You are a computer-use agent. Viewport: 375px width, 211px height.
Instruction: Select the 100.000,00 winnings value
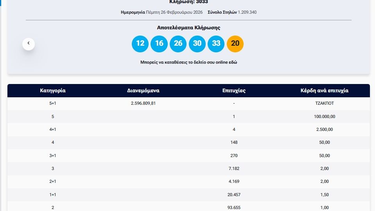324,116
